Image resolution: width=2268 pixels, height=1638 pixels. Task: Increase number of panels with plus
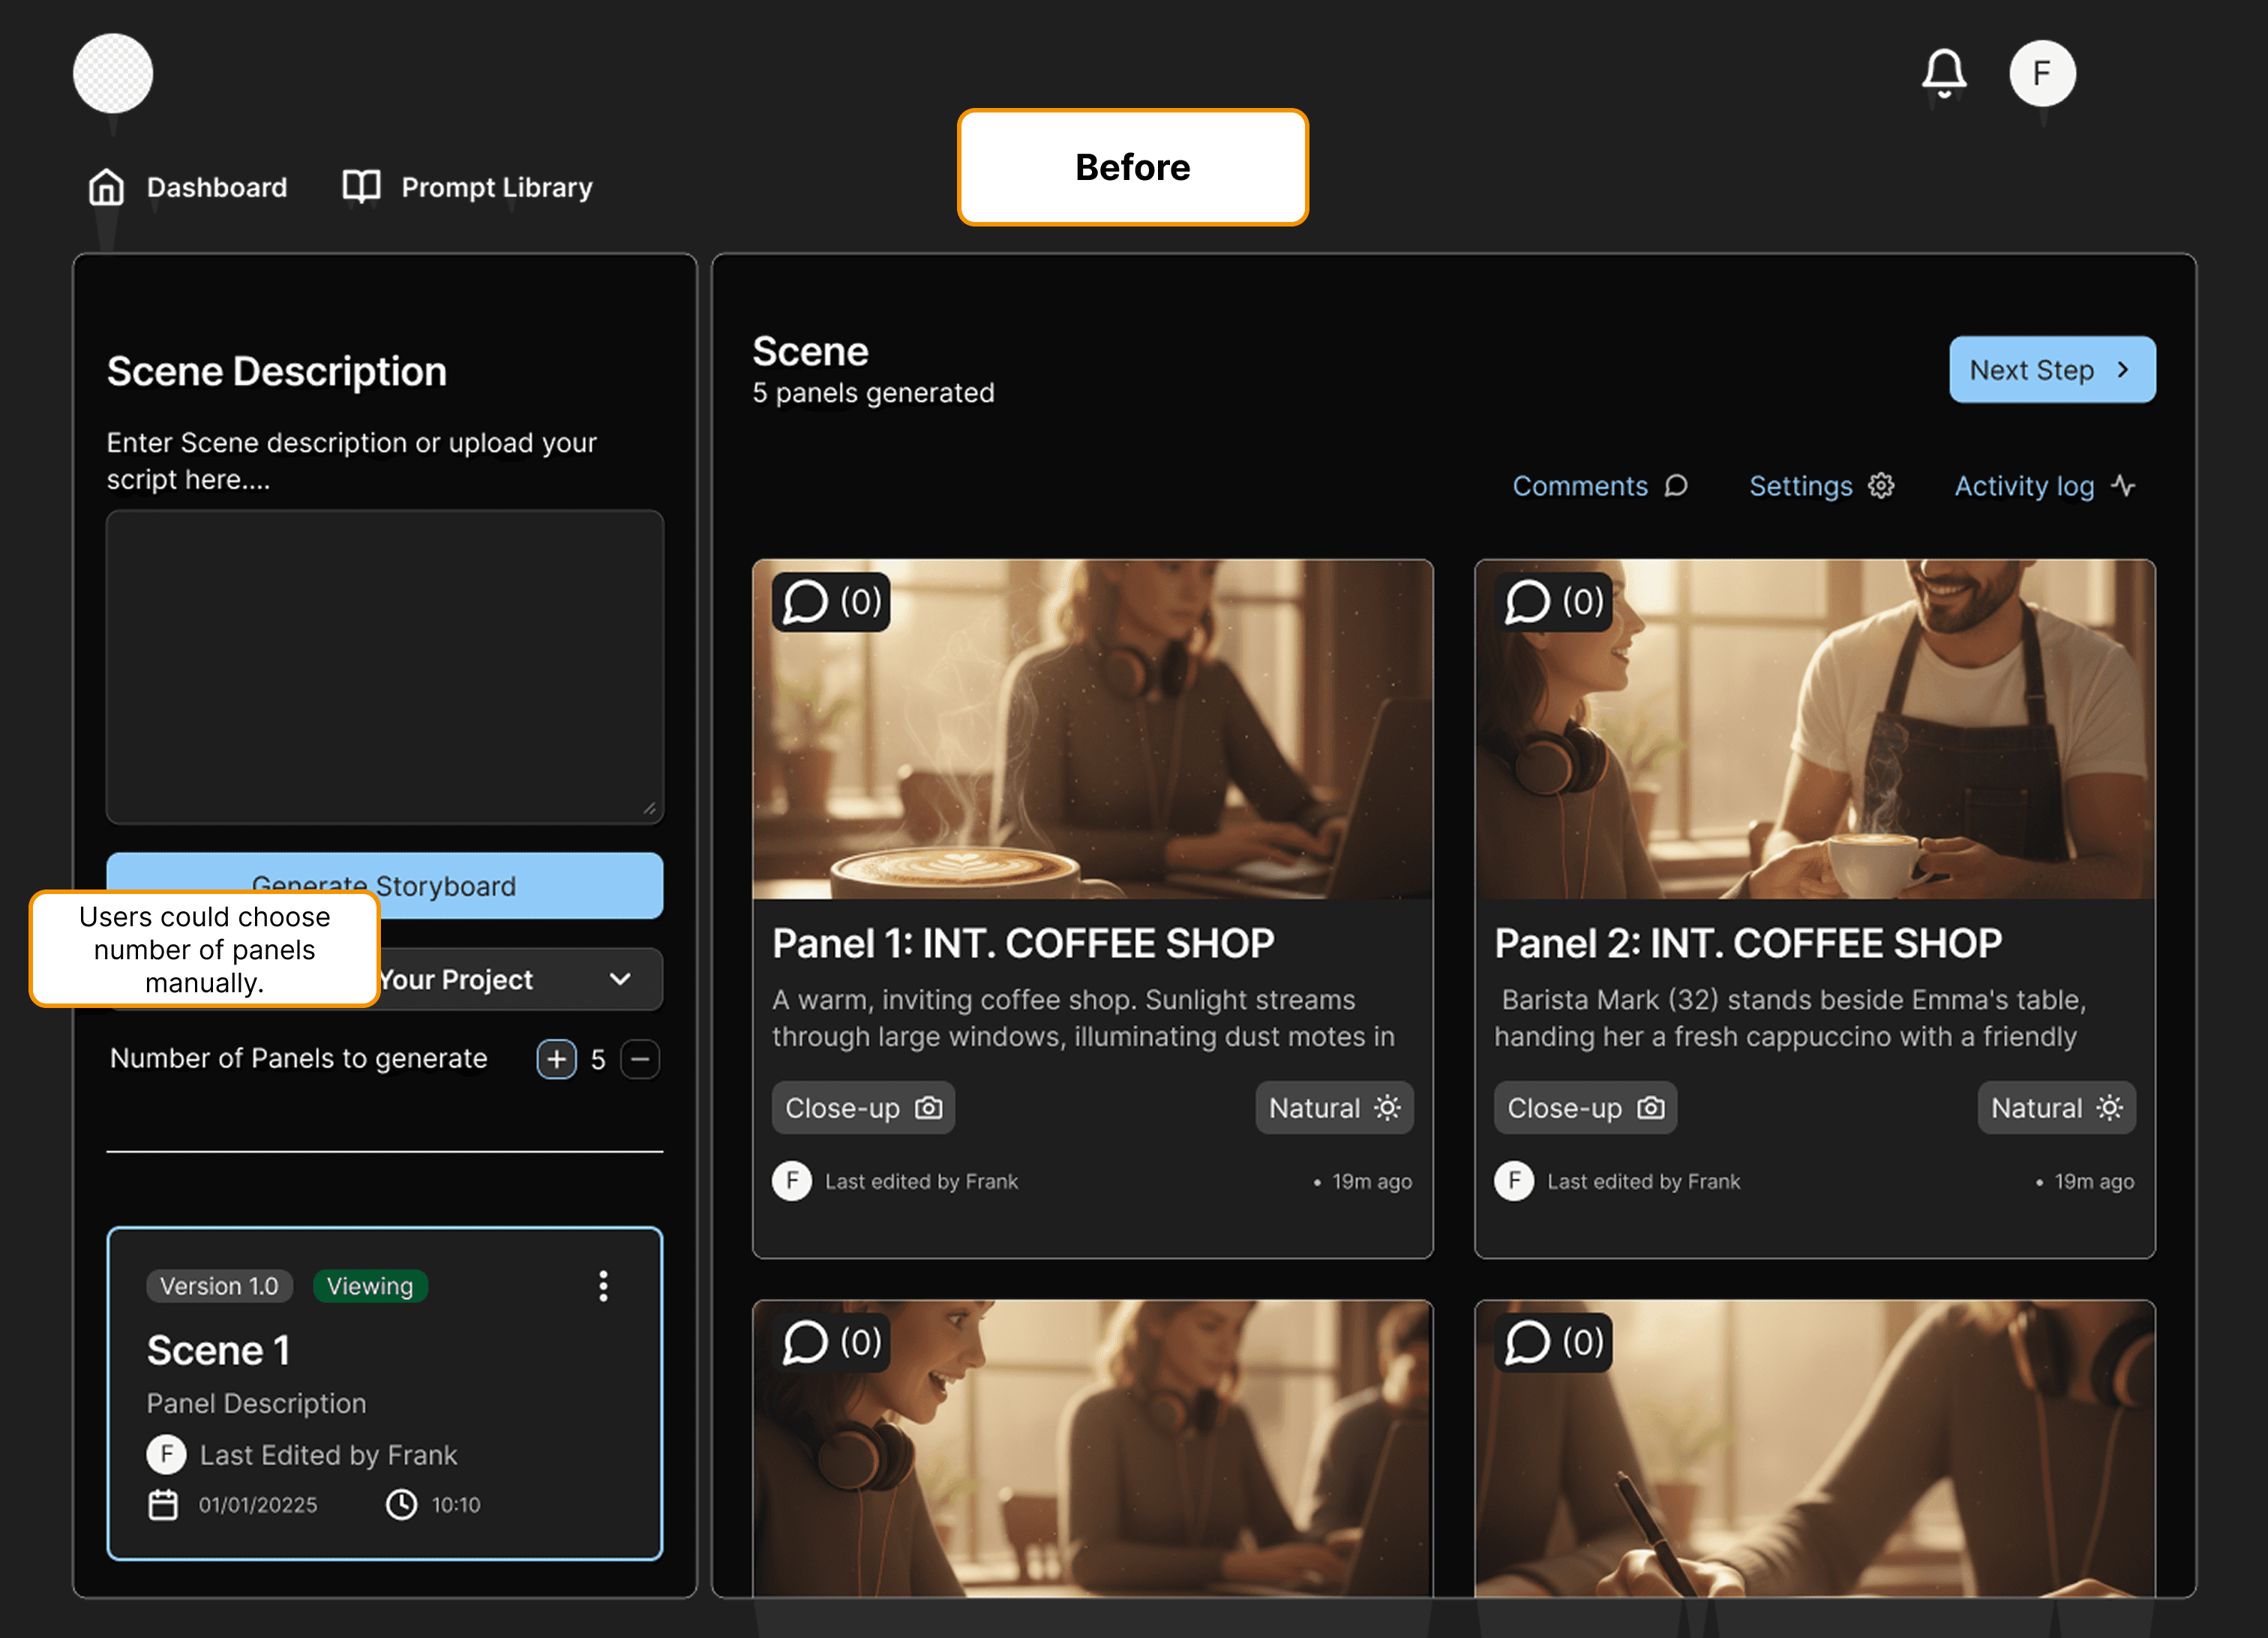coord(557,1059)
